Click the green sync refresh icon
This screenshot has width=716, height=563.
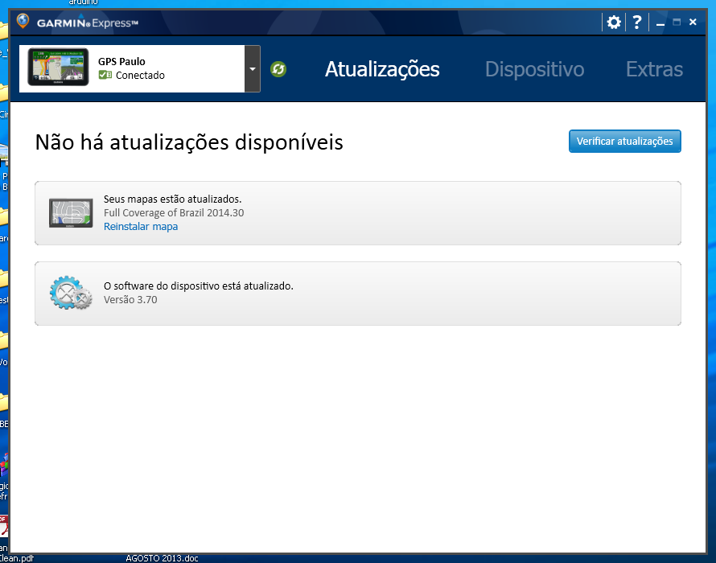pos(278,69)
